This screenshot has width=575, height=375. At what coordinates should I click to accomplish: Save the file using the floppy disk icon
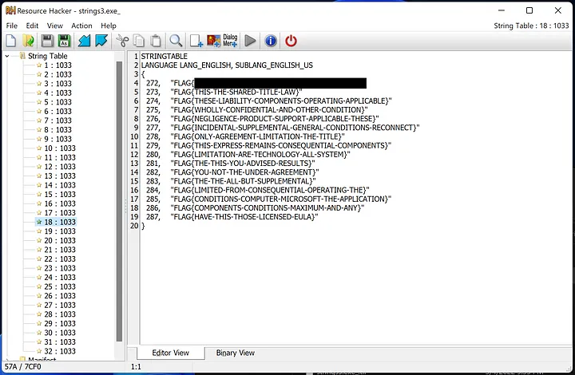47,41
